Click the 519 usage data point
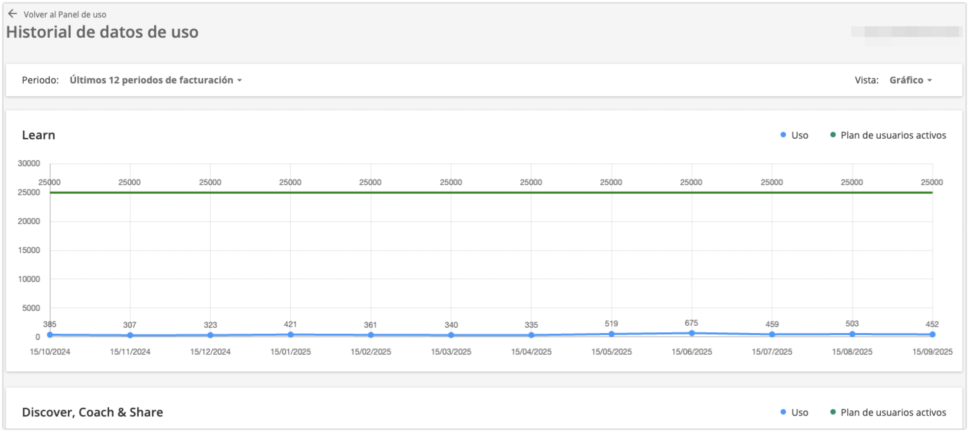 coord(611,334)
